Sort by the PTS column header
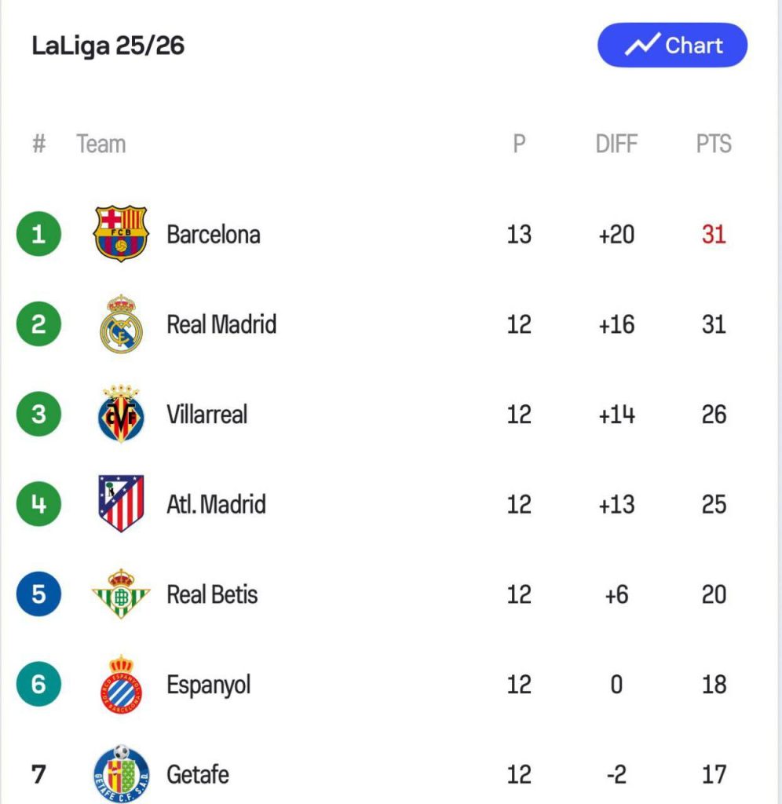This screenshot has width=782, height=804. [x=713, y=144]
